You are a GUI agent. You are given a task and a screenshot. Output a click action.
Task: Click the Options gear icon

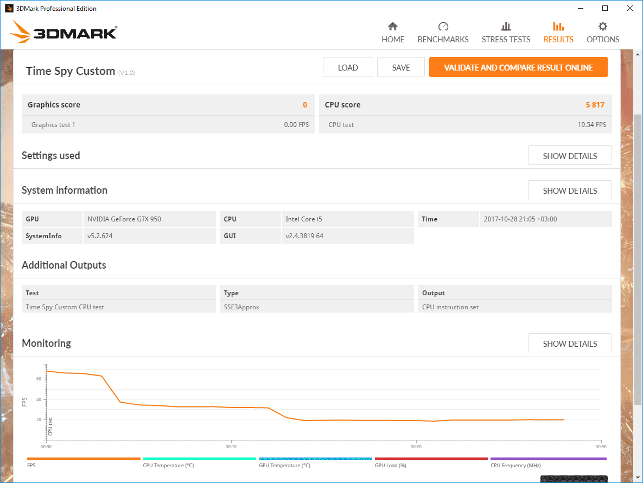click(602, 27)
